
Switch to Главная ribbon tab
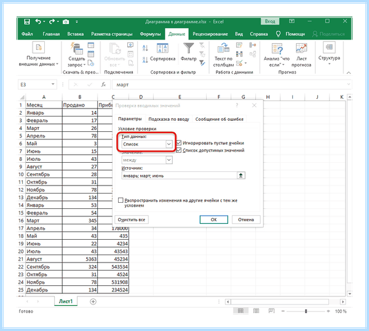[51, 34]
